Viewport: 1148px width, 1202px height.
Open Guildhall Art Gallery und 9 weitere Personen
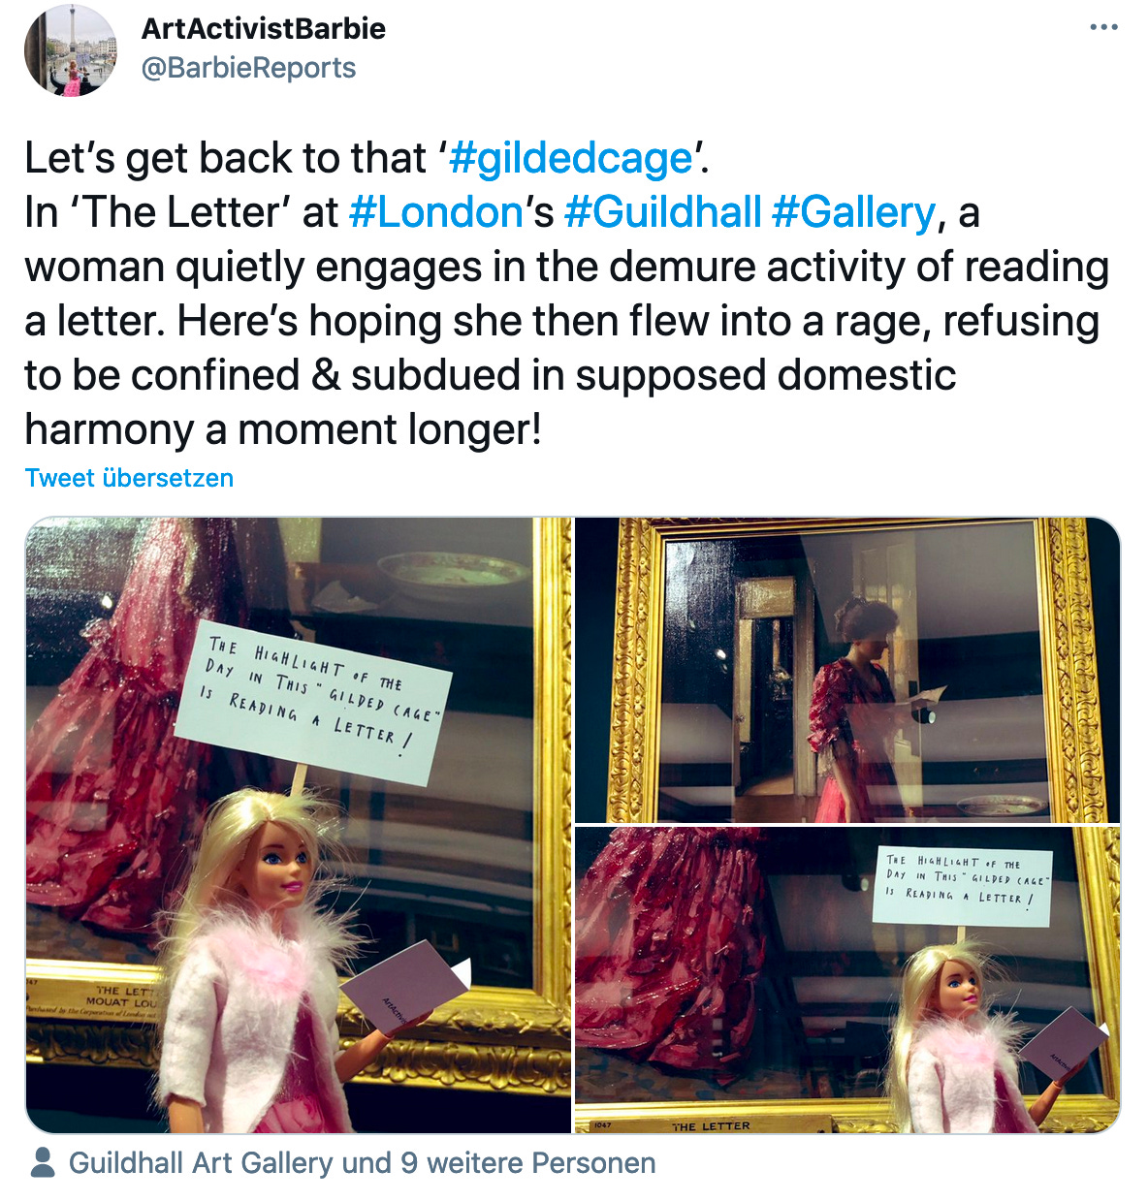pyautogui.click(x=362, y=1163)
